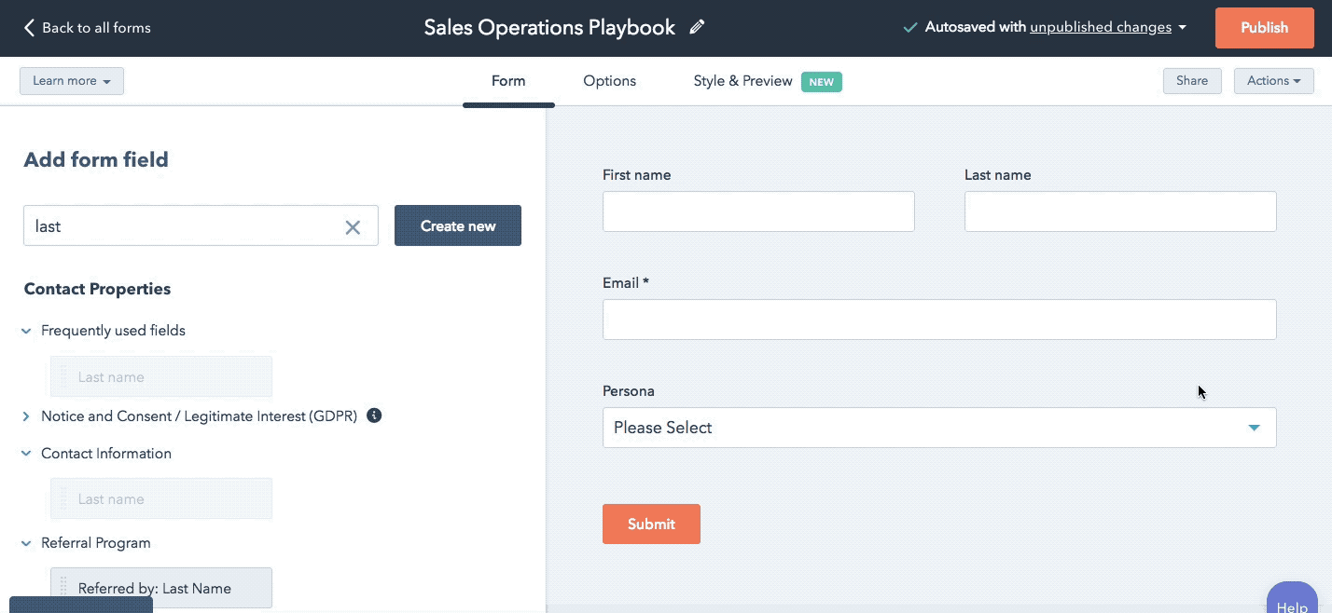Open the Persona Please Select dropdown
Screen dimensions: 1332x613
[938, 428]
